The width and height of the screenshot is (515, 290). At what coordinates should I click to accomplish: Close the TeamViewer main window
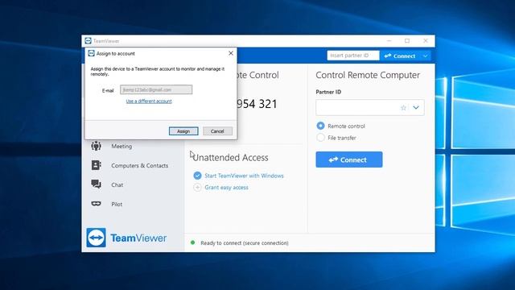pyautogui.click(x=426, y=41)
